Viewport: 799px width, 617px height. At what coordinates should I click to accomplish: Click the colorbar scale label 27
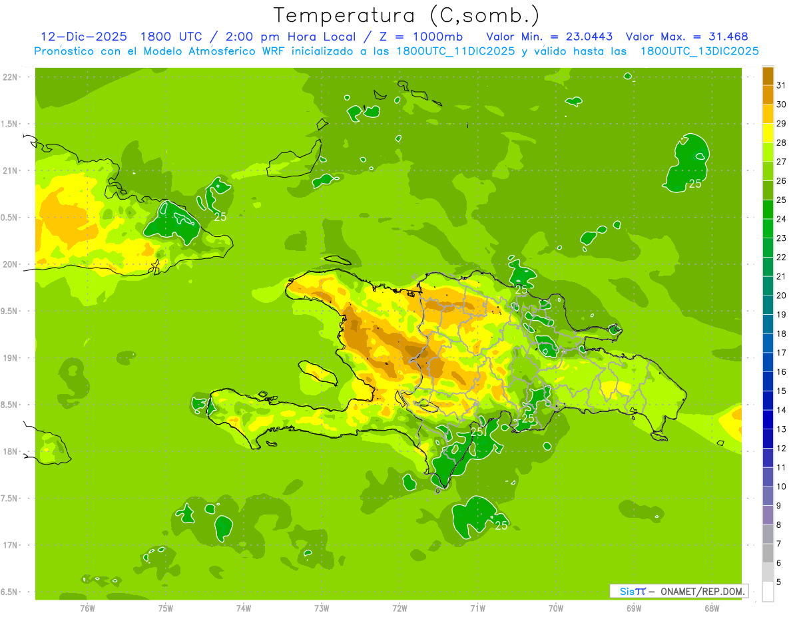pos(782,162)
